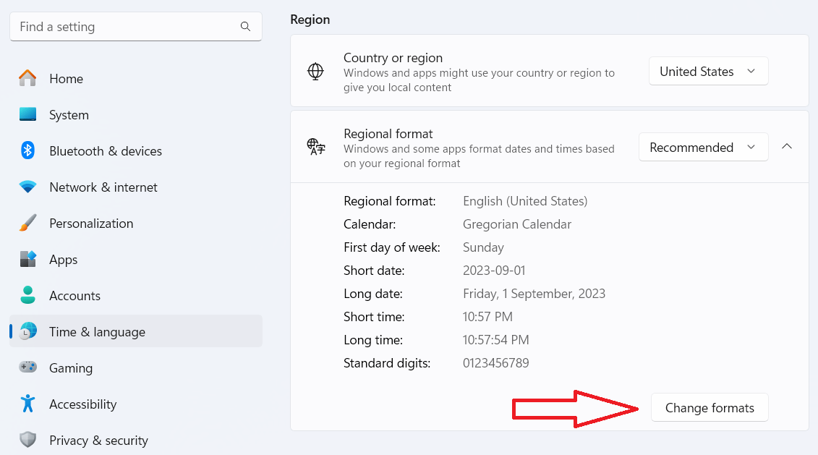Screen dimensions: 818x455
Task: Click the Apps icon in the sidebar
Action: click(27, 259)
